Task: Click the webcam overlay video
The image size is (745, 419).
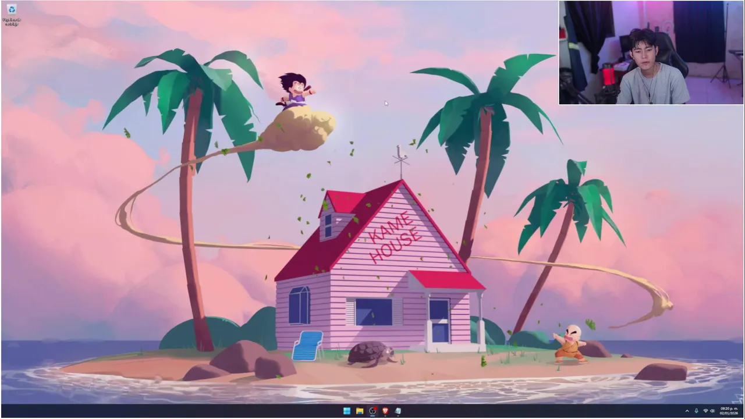Action: (651, 52)
